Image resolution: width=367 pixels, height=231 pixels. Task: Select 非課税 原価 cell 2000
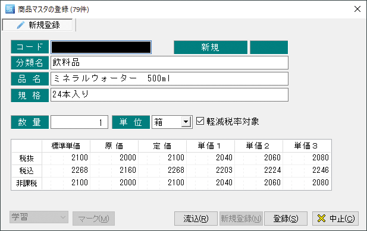pos(114,183)
